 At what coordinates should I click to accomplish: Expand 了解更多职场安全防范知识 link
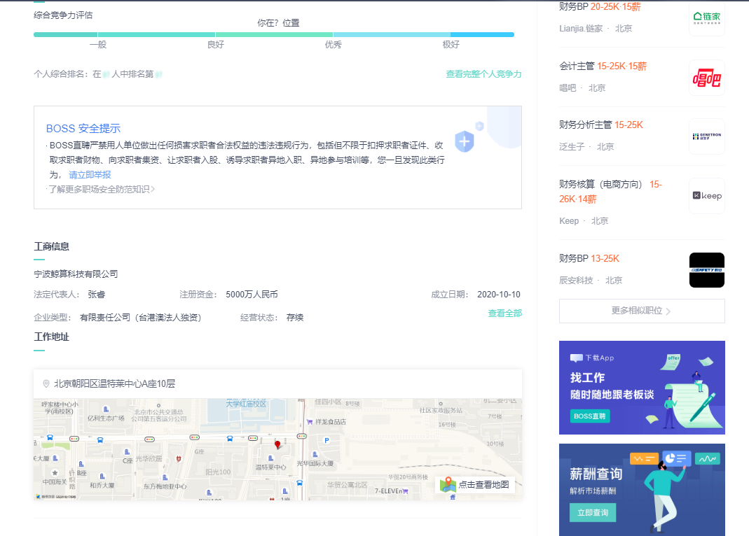102,189
